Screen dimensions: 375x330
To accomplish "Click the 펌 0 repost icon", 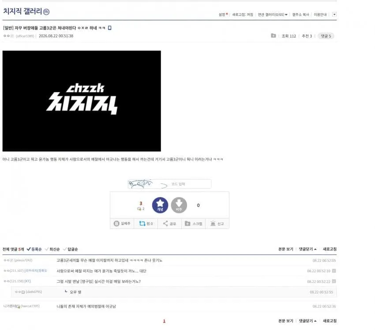I will coord(146,223).
